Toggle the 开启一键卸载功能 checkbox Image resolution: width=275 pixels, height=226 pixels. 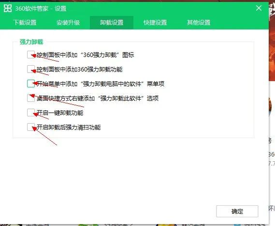[x=31, y=113]
